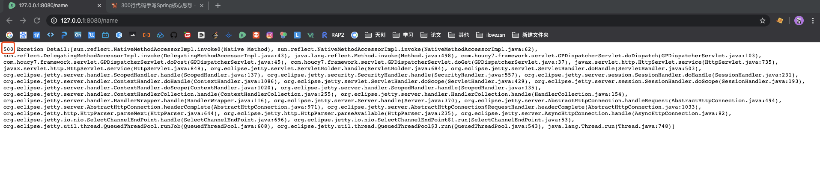Screen dimensions: 820x171
Task: Open the 学习 bookmarks folder
Action: 403,35
